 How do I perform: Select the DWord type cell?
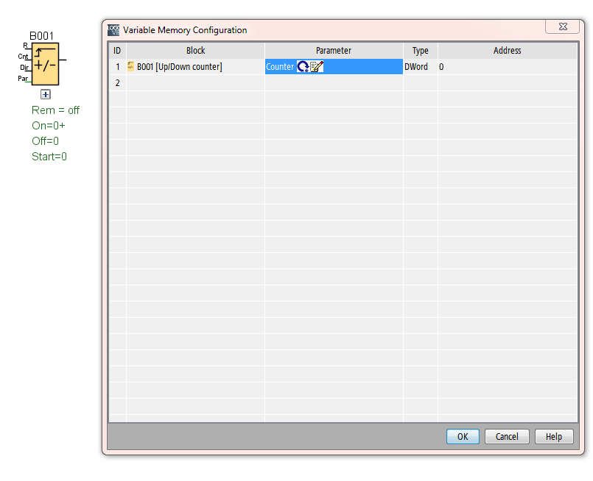pyautogui.click(x=421, y=67)
